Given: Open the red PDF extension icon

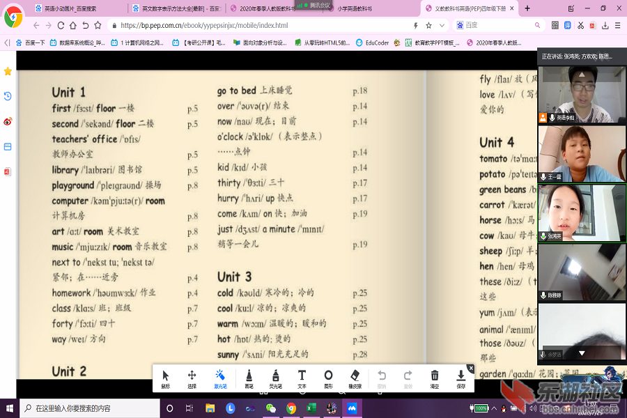Looking at the screenshot, I should (593, 25).
